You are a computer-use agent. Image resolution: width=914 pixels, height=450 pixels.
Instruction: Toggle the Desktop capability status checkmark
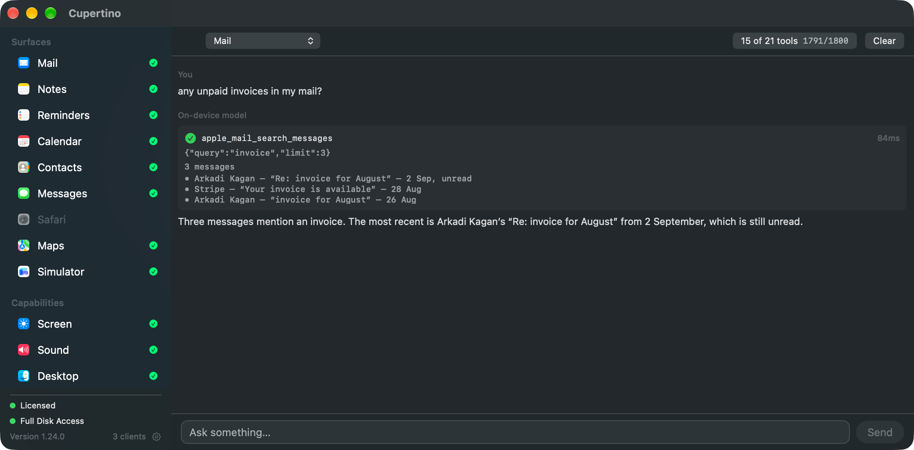click(153, 376)
